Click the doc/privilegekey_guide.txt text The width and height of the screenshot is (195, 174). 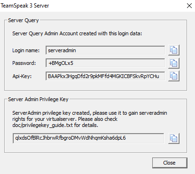tap(43, 125)
